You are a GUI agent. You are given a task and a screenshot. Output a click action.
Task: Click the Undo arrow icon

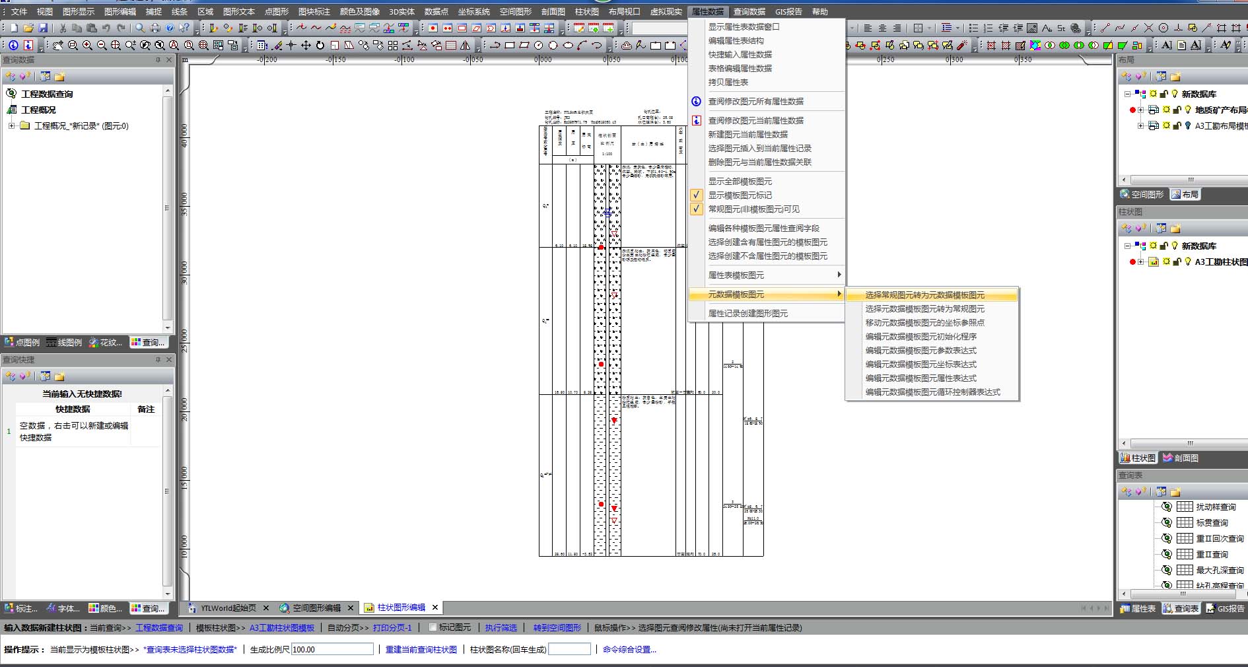[x=106, y=28]
